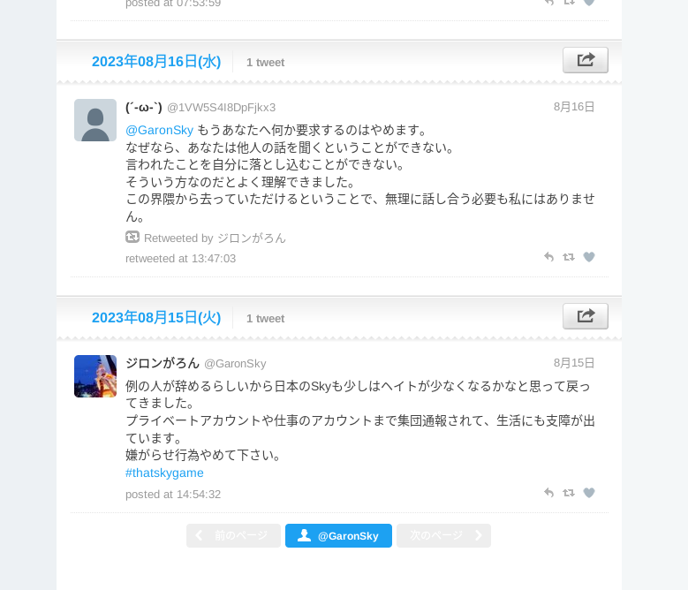Open the ジロンがろん display name link
Viewport: 688px width, 590px height.
coord(163,363)
